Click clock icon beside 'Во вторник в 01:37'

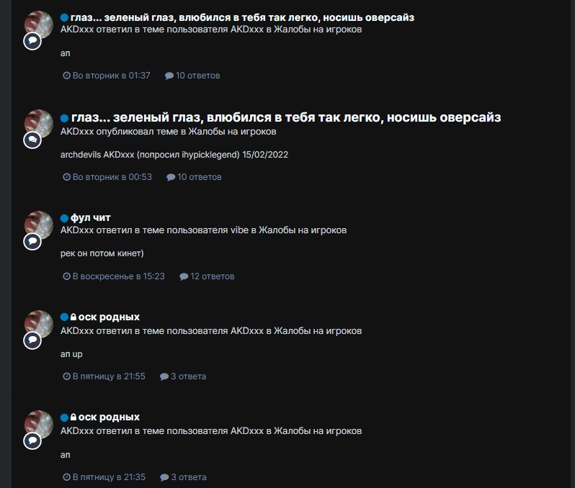[x=66, y=76]
